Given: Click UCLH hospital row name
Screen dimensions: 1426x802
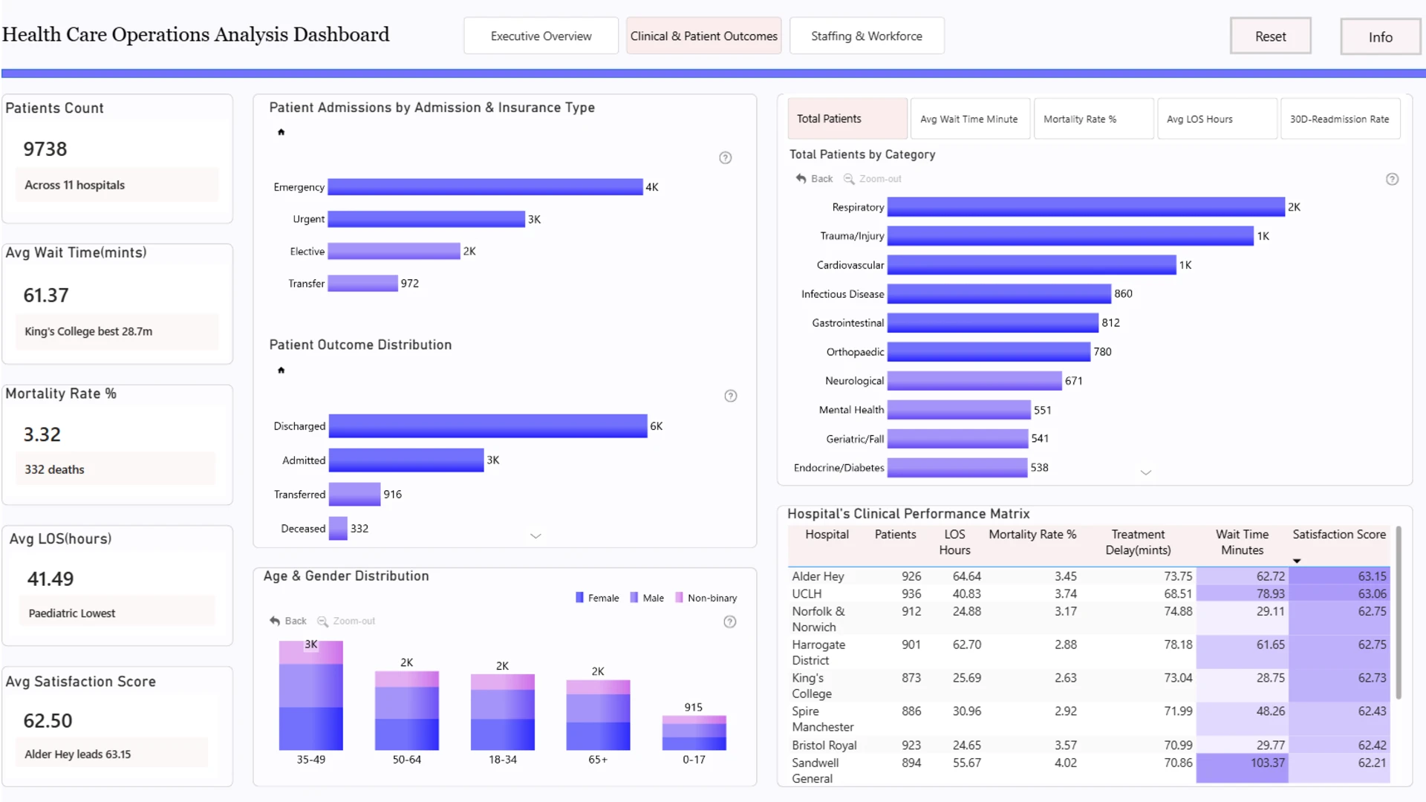Looking at the screenshot, I should pos(807,594).
